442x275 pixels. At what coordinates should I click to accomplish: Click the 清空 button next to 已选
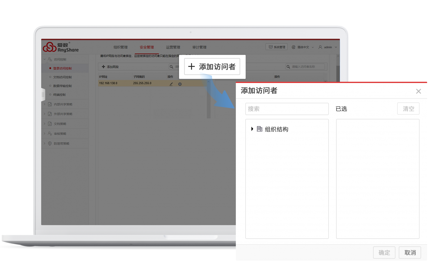408,109
